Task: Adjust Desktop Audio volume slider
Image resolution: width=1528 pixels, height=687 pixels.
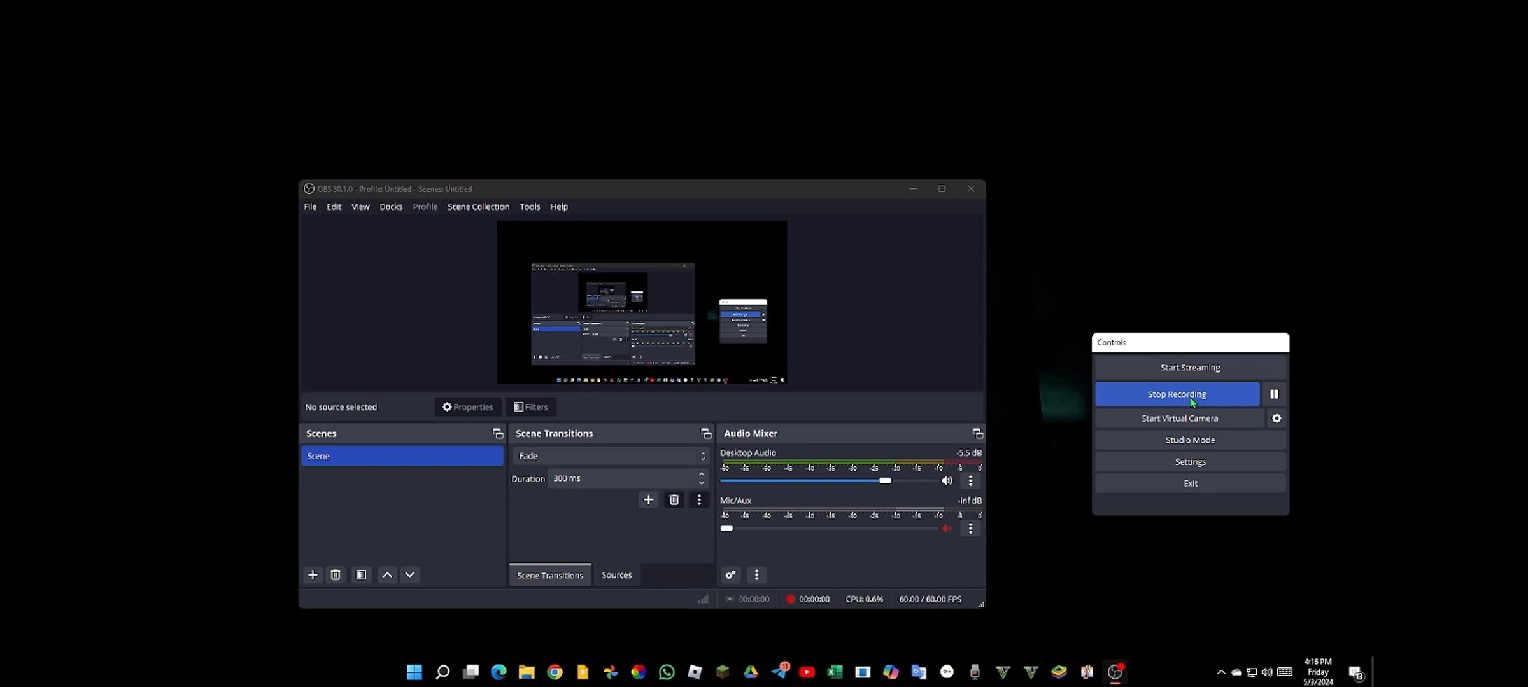Action: tap(885, 481)
